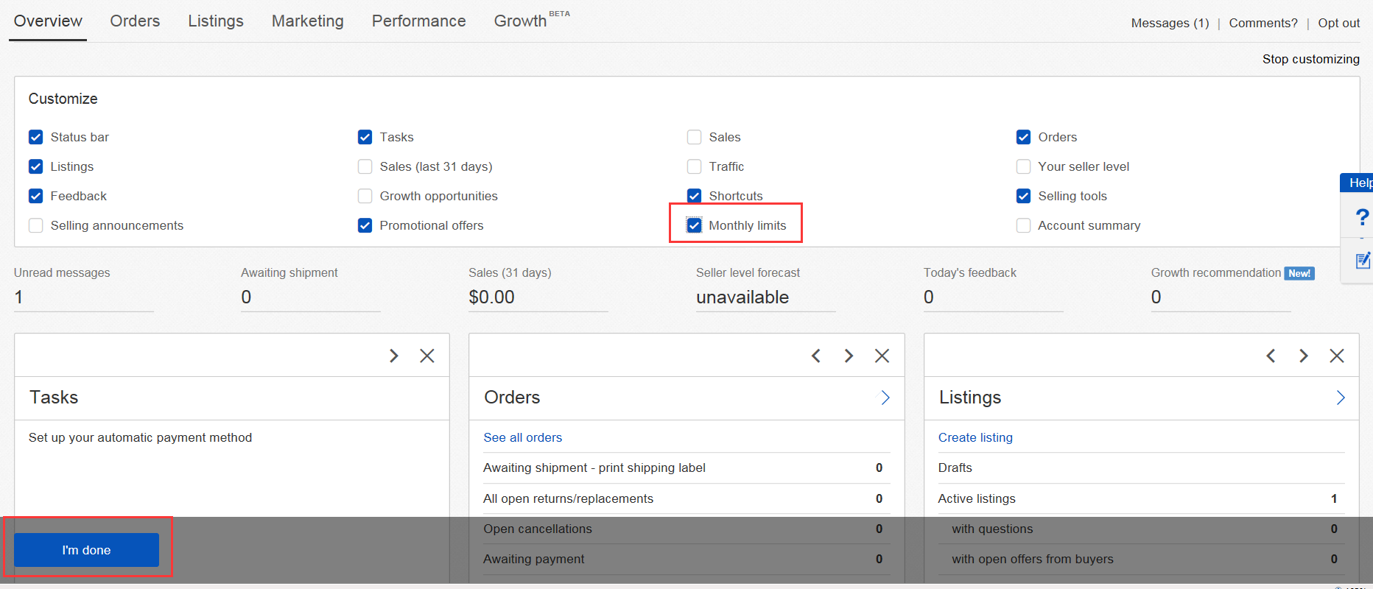This screenshot has height=589, width=1373.
Task: Uncheck the Monthly limits checkbox
Action: point(694,225)
